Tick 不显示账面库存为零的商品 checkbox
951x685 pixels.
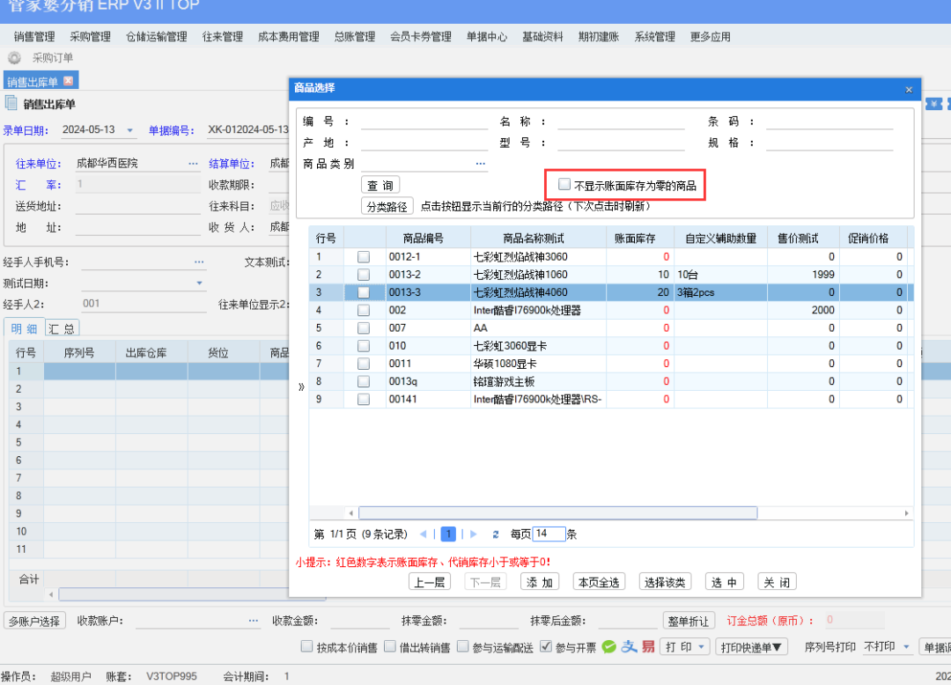point(564,184)
